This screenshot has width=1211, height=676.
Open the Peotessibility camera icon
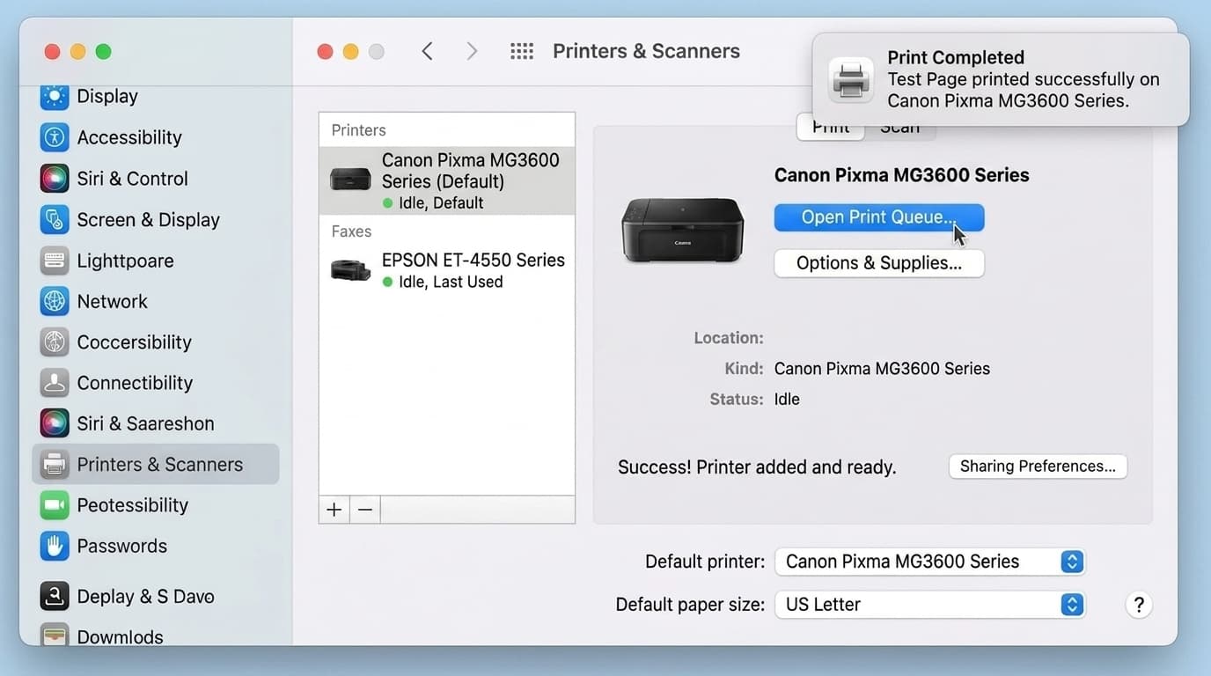55,505
